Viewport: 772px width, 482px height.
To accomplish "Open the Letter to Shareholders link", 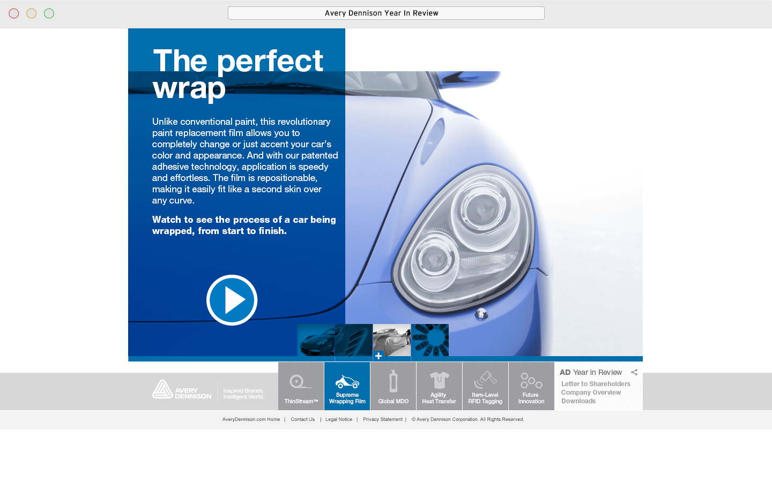I will pyautogui.click(x=596, y=383).
